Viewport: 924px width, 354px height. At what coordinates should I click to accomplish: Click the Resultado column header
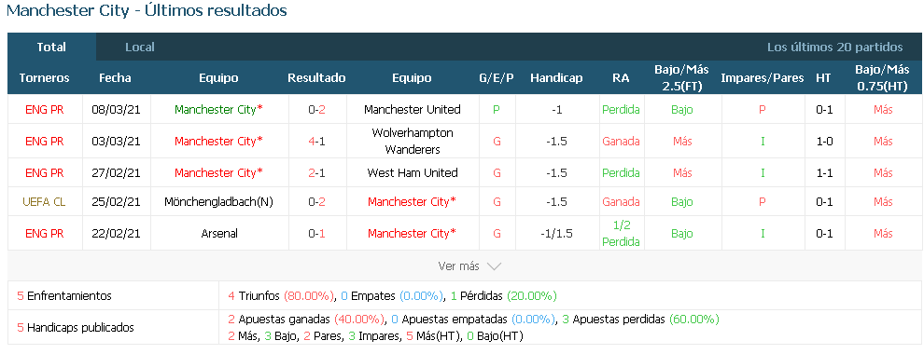point(316,77)
